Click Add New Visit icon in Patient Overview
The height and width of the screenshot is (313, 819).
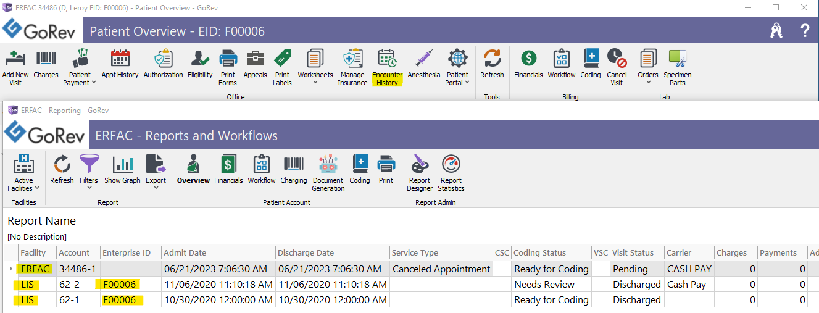pos(15,67)
